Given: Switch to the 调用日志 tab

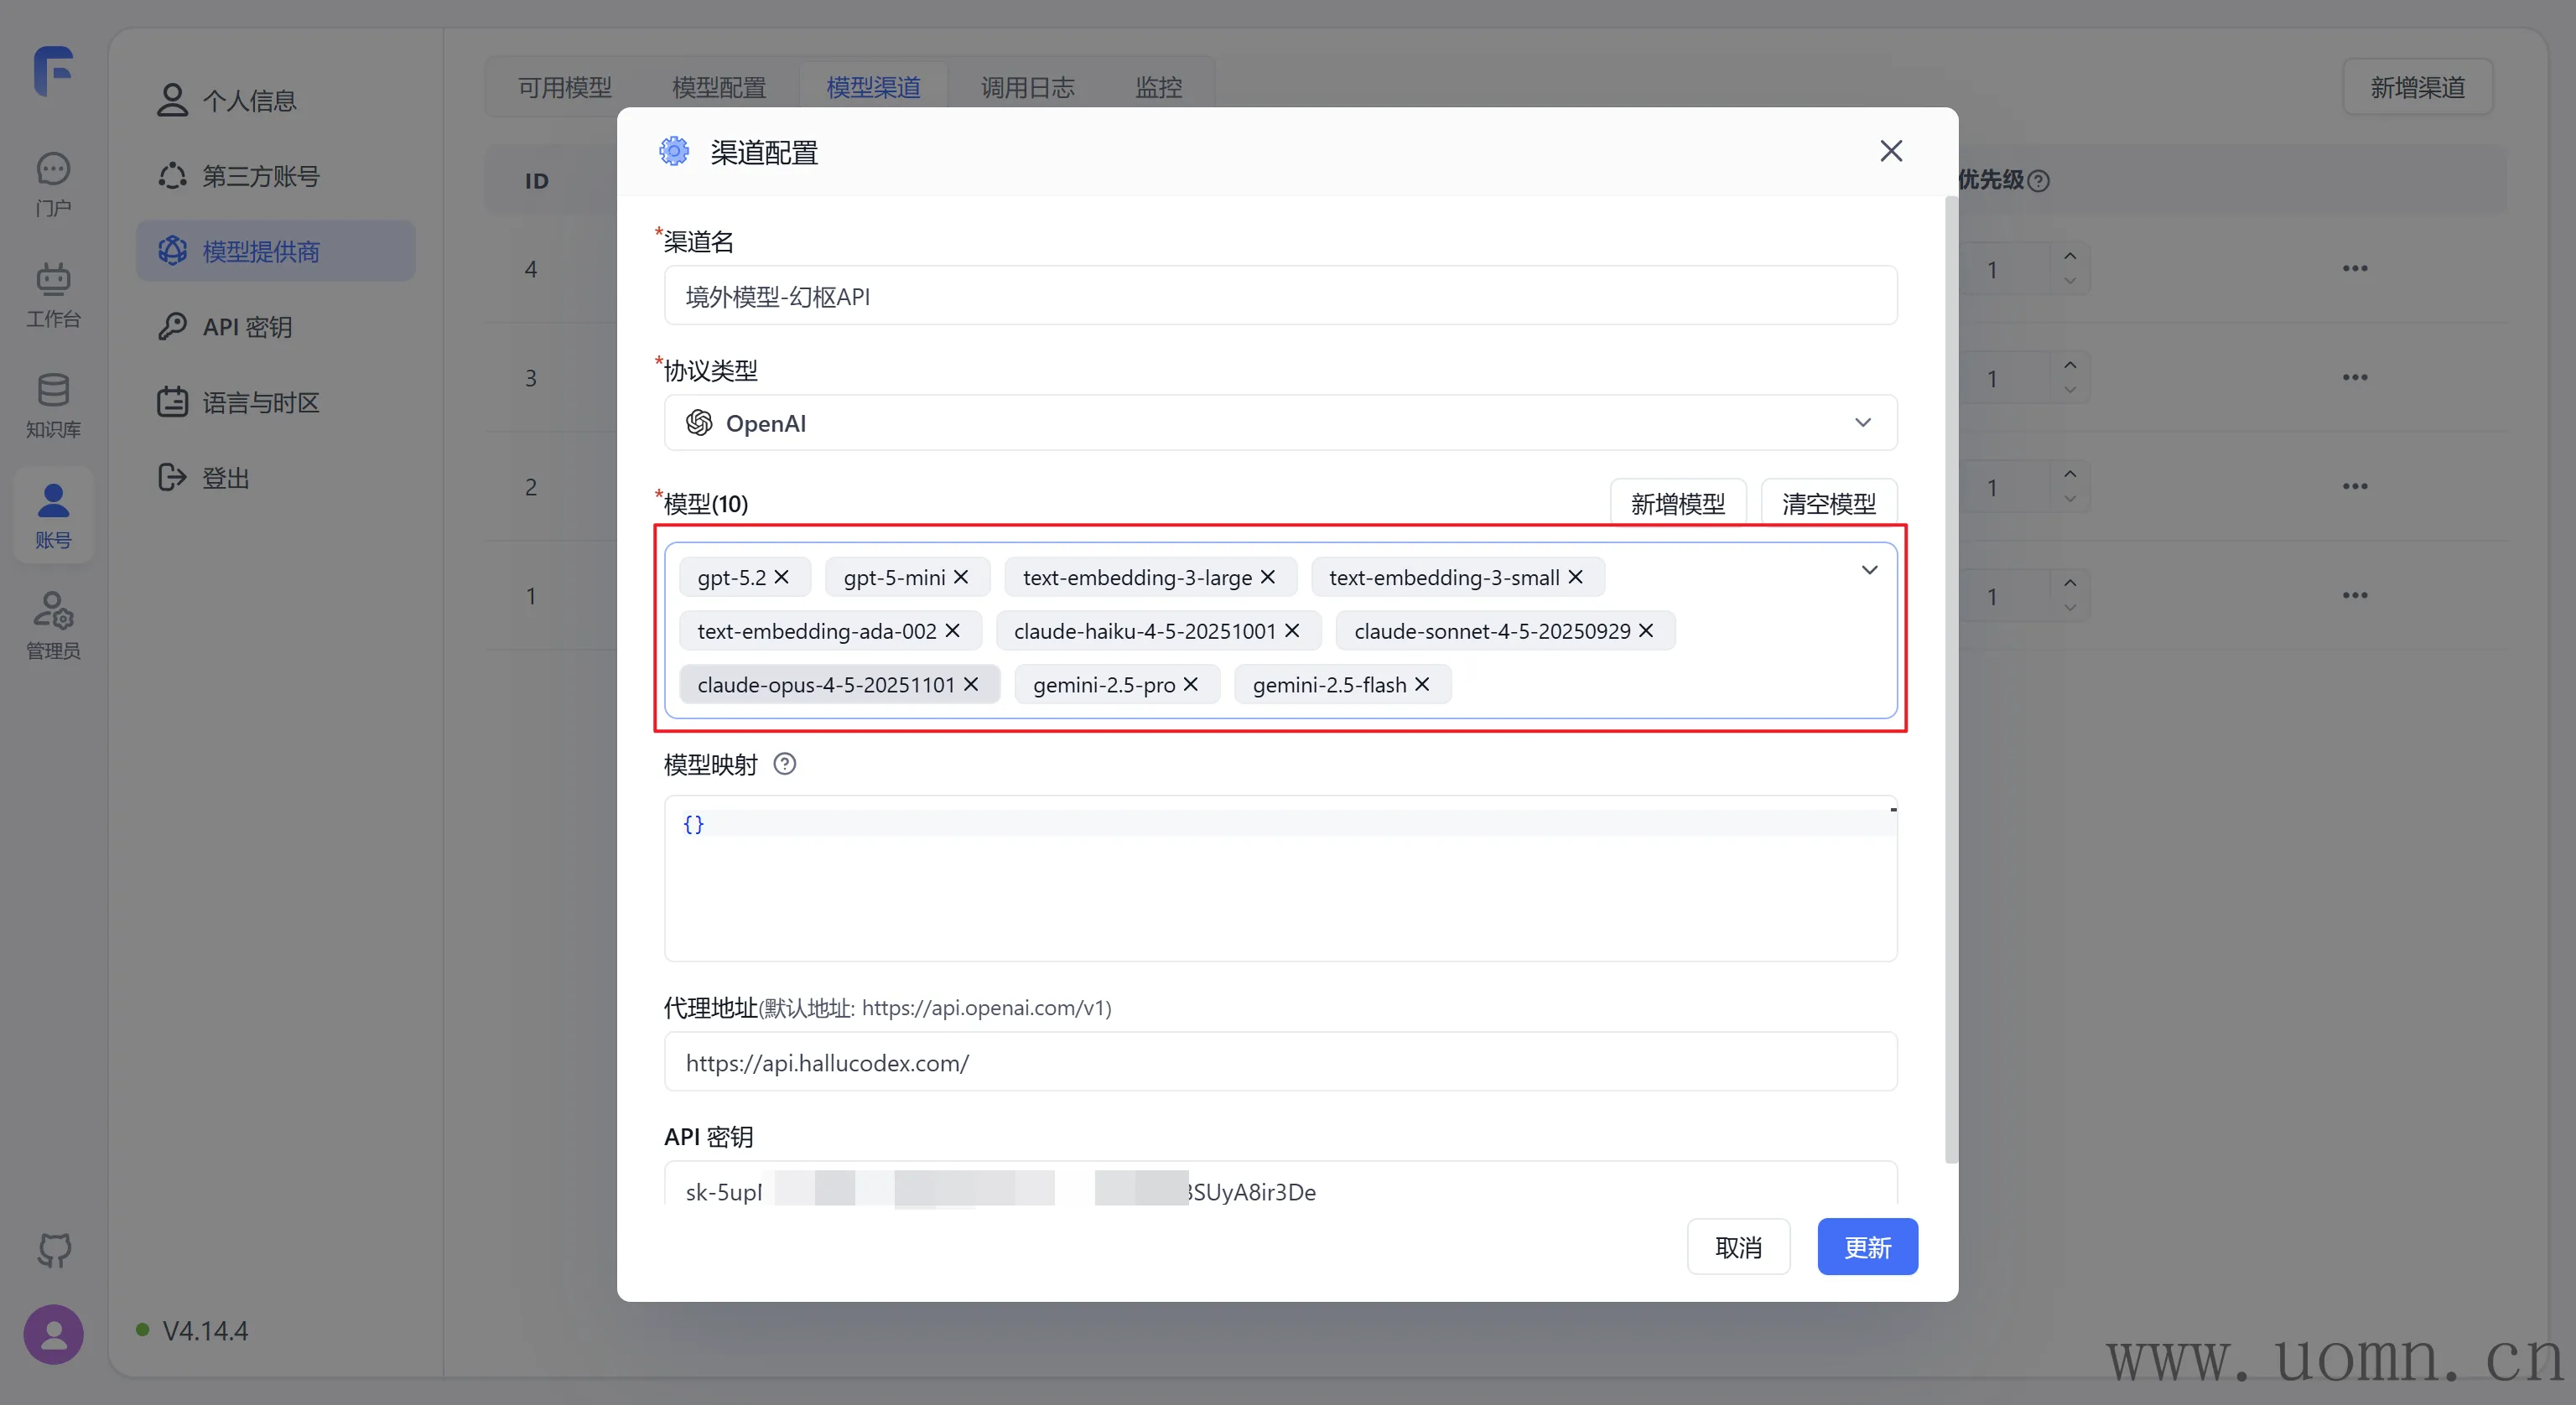Looking at the screenshot, I should 1027,87.
